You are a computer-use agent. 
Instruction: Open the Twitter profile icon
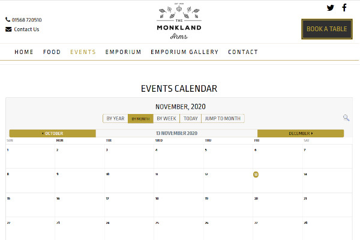coord(331,8)
